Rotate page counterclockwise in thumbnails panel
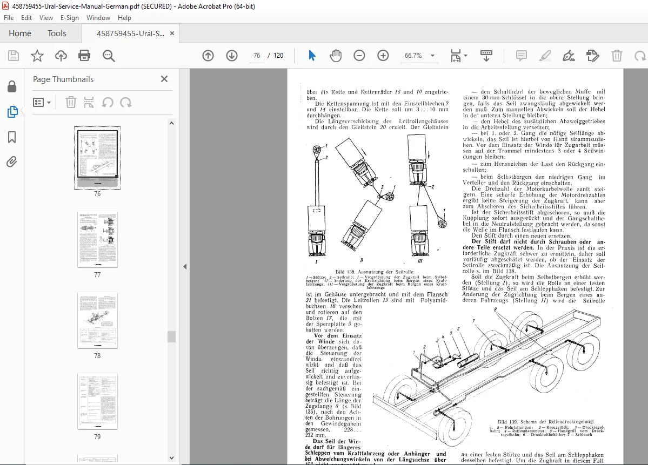 [108, 102]
